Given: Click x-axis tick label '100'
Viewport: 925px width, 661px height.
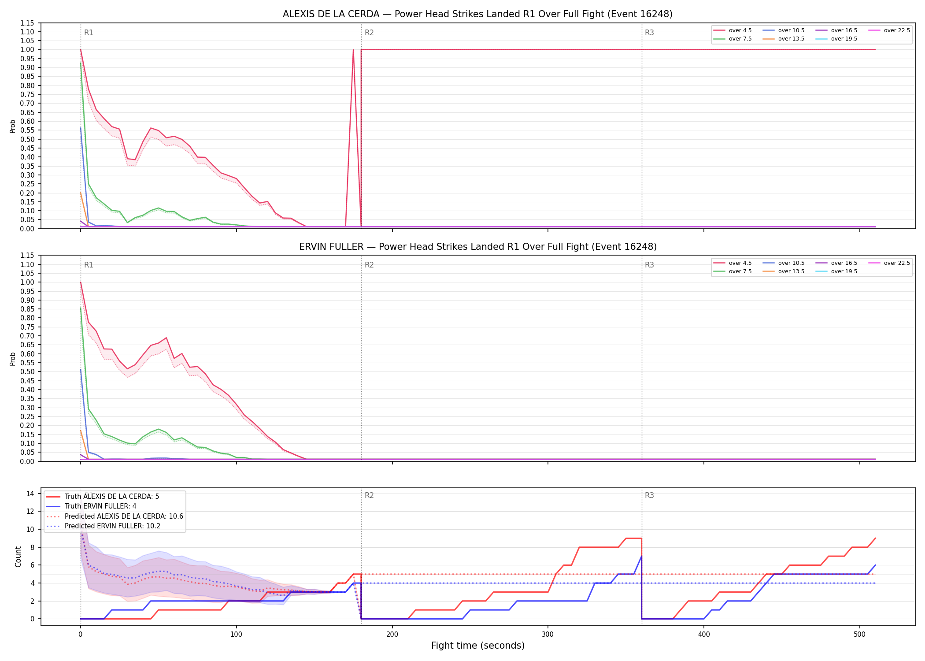Looking at the screenshot, I should pos(237,635).
